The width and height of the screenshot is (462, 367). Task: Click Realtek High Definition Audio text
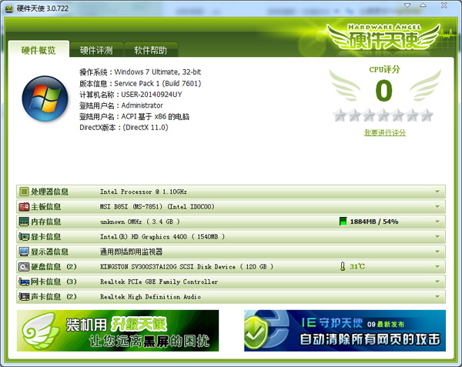coord(151,297)
